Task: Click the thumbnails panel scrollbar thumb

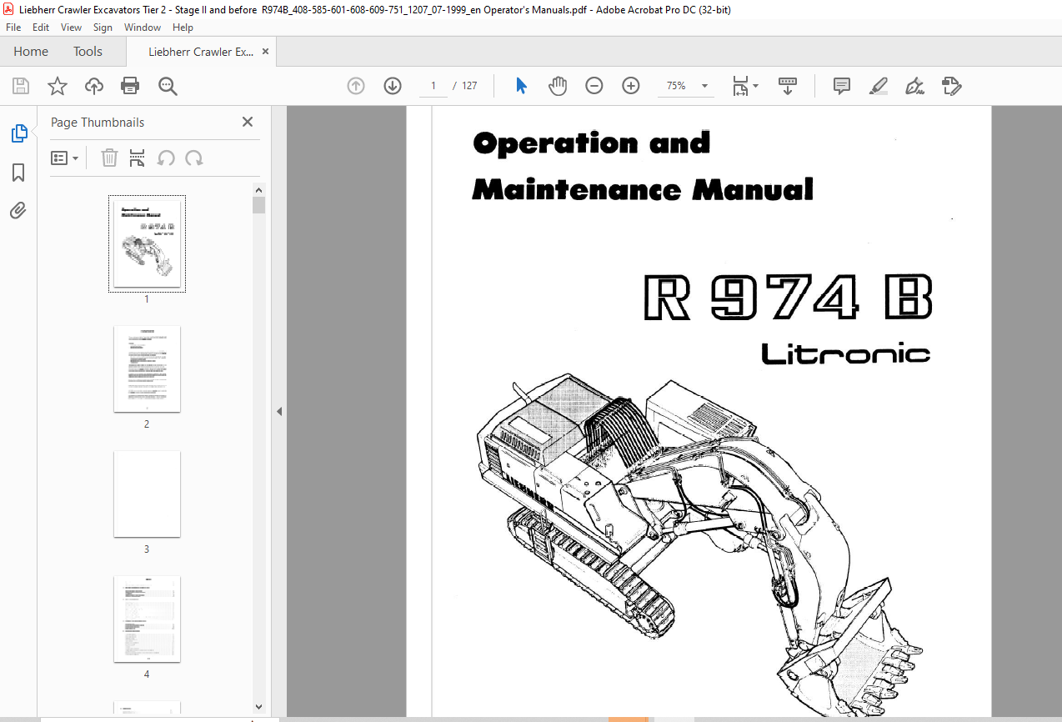Action: point(258,205)
